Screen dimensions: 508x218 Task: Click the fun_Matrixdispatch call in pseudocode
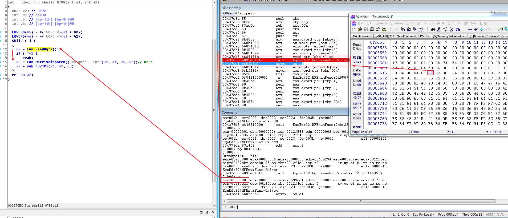point(46,62)
